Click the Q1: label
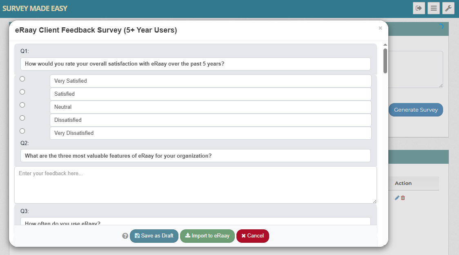Screen dimensions: 459x255 (x=25, y=51)
